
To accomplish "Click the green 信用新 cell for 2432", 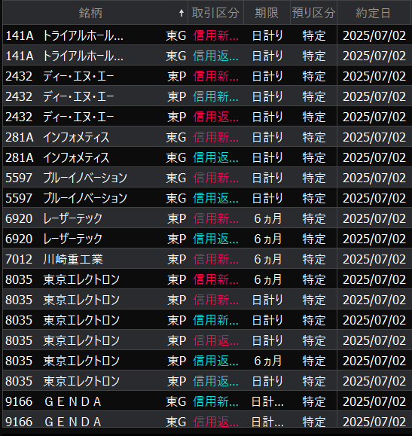I will pos(215,96).
